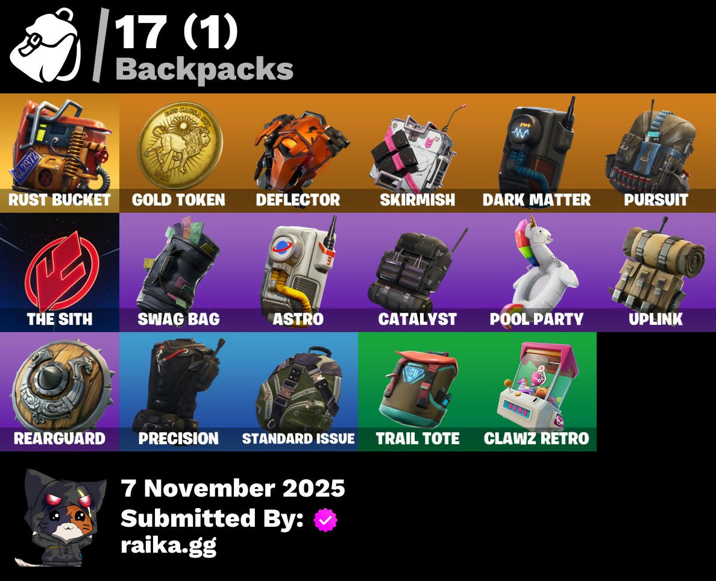The width and height of the screenshot is (716, 581).
Task: Click the pink verified checkmark badge
Action: coord(325,520)
